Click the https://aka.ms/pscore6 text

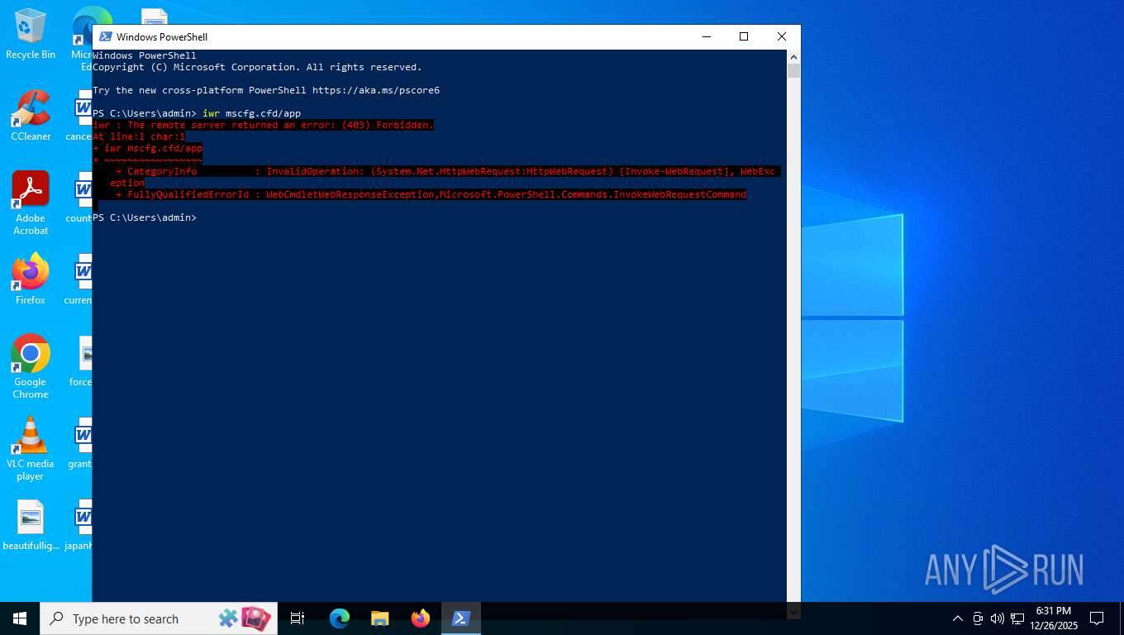click(x=376, y=90)
